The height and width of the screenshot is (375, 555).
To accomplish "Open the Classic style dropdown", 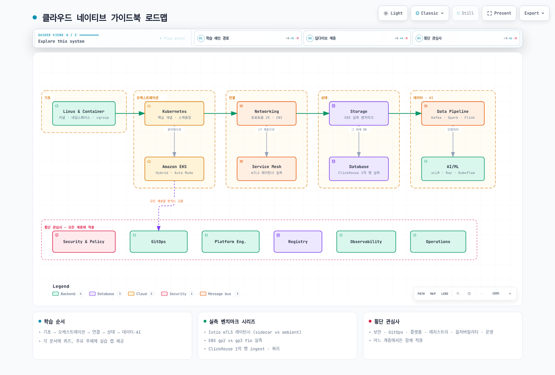I will click(430, 13).
